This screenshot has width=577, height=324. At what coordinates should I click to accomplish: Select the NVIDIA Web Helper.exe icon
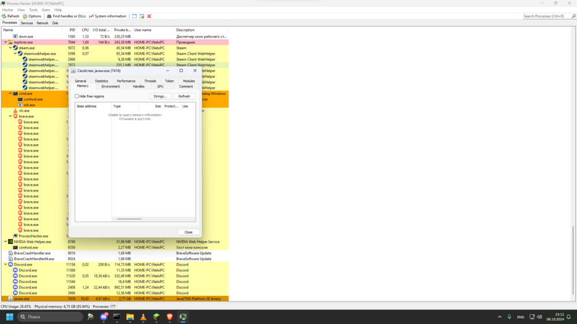(x=10, y=242)
